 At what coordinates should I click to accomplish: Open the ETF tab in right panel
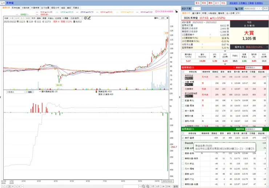[x=238, y=13]
